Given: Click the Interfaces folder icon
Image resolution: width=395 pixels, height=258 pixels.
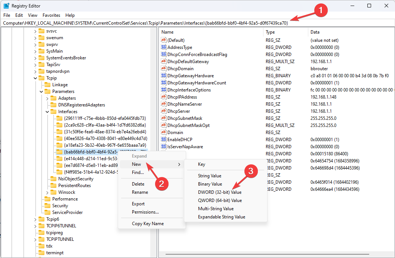Looking at the screenshot, I should click(53, 112).
